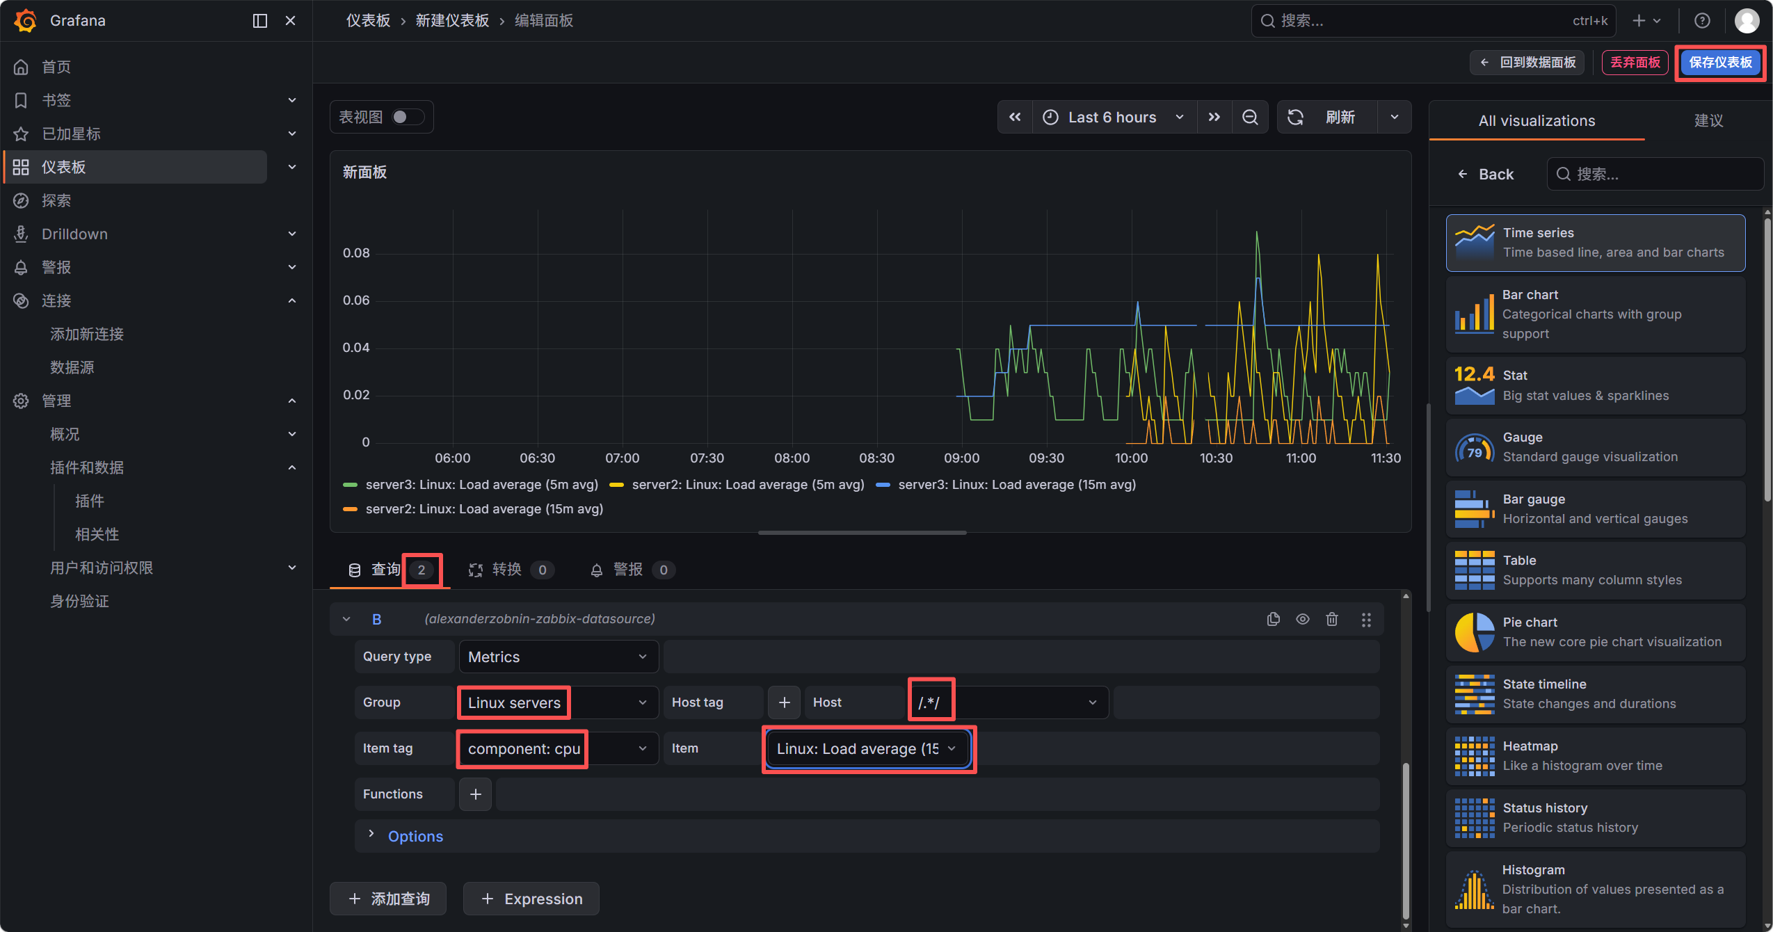Screen dimensions: 1773x932
Task: Select the Bar chart visualization icon
Action: click(x=1474, y=314)
